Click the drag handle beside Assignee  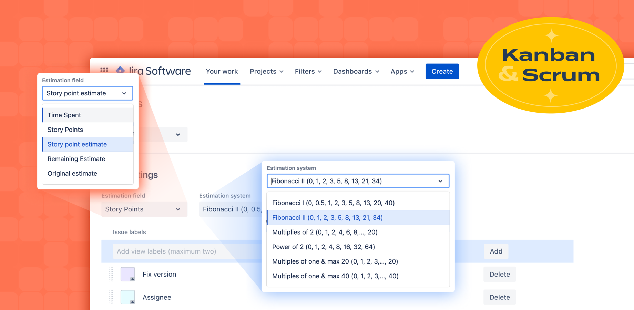click(111, 297)
